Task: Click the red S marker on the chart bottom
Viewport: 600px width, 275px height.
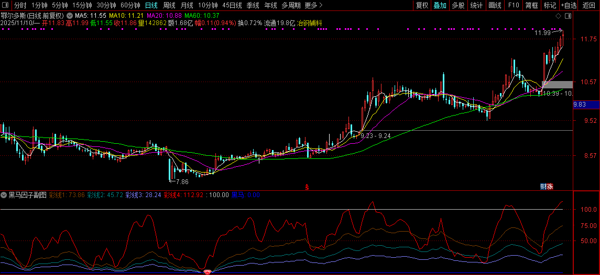Action: tap(307, 186)
